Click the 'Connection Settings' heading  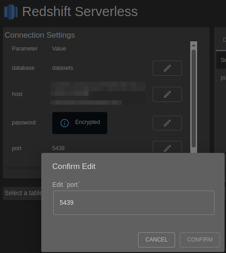(39, 35)
